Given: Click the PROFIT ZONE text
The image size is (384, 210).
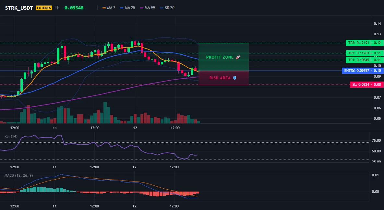Looking at the screenshot, I should [220, 57].
